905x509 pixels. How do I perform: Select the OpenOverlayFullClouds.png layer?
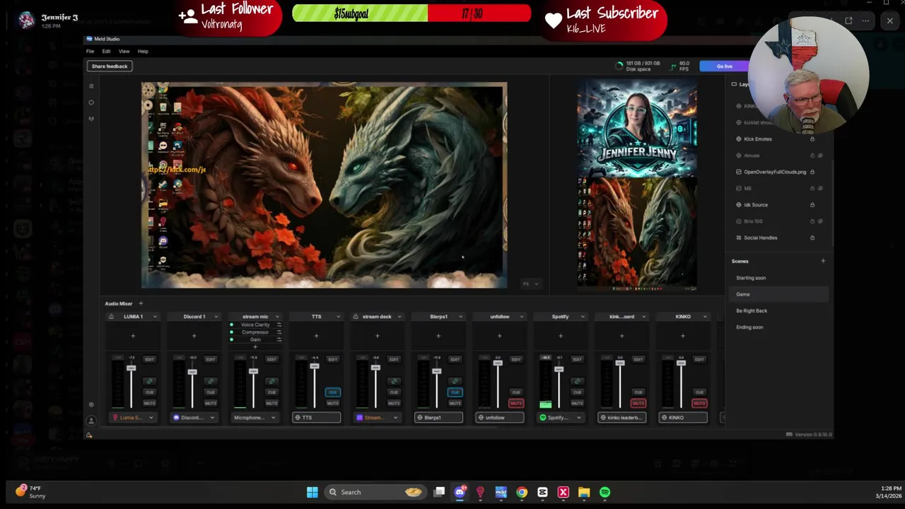tap(774, 172)
